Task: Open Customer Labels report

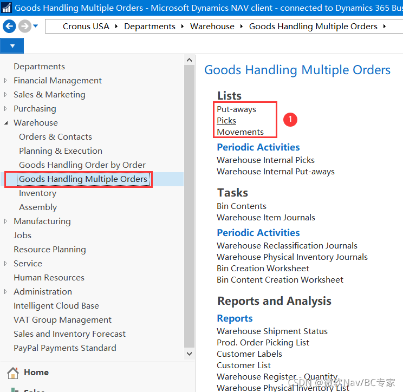Action: [249, 354]
